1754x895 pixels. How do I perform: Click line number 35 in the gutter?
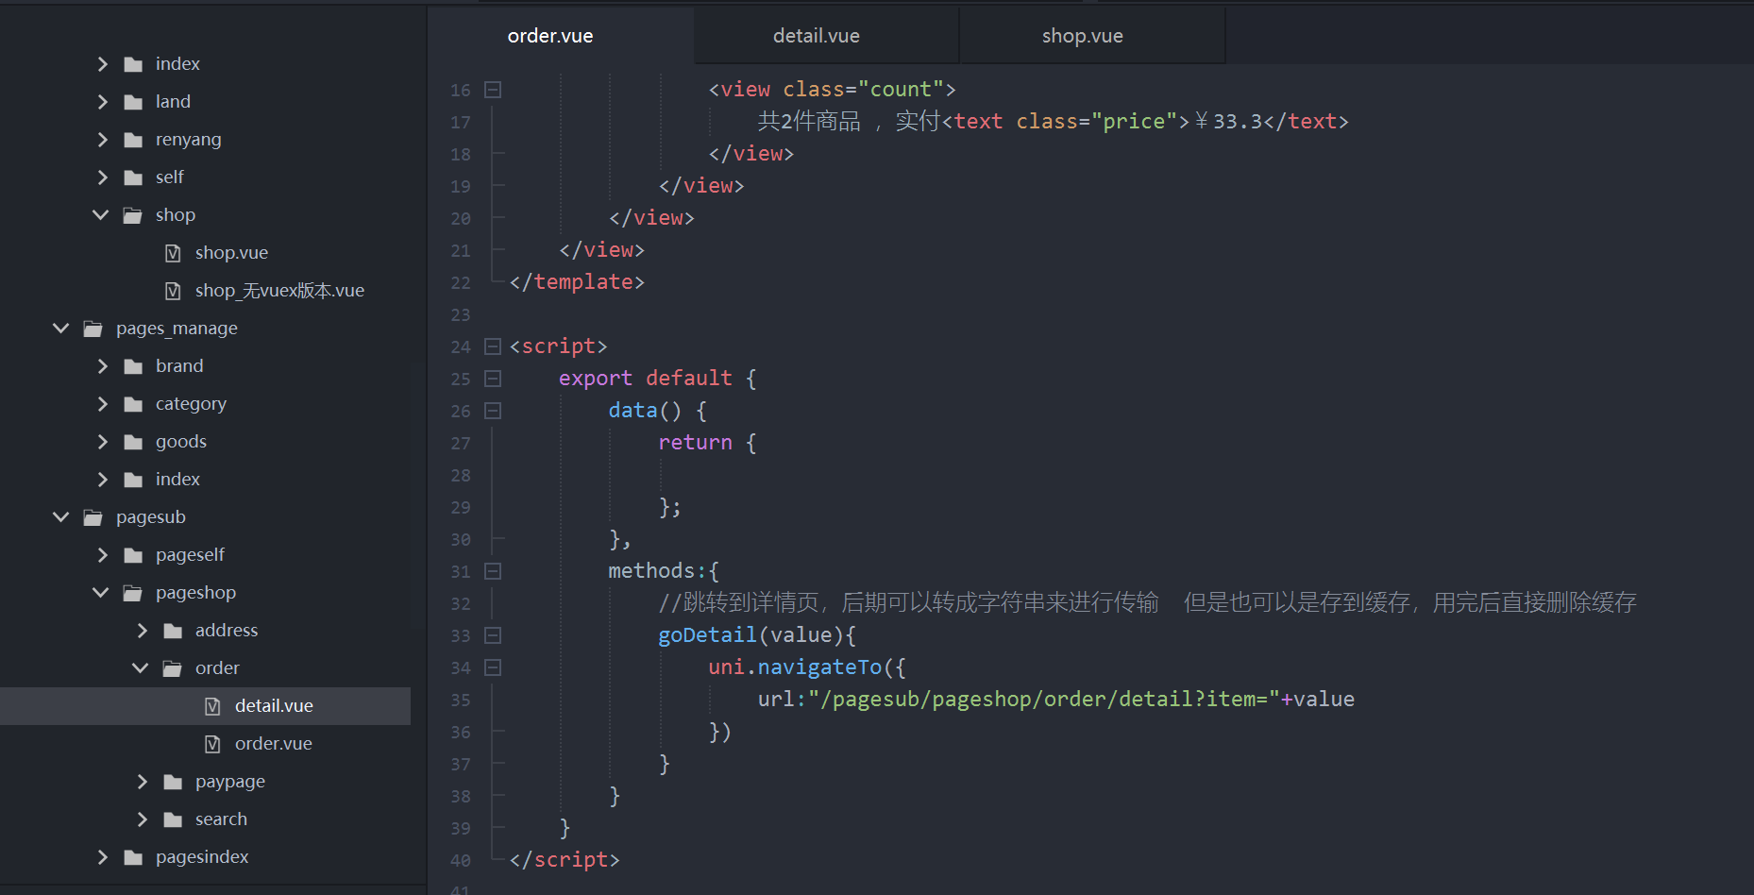(461, 701)
